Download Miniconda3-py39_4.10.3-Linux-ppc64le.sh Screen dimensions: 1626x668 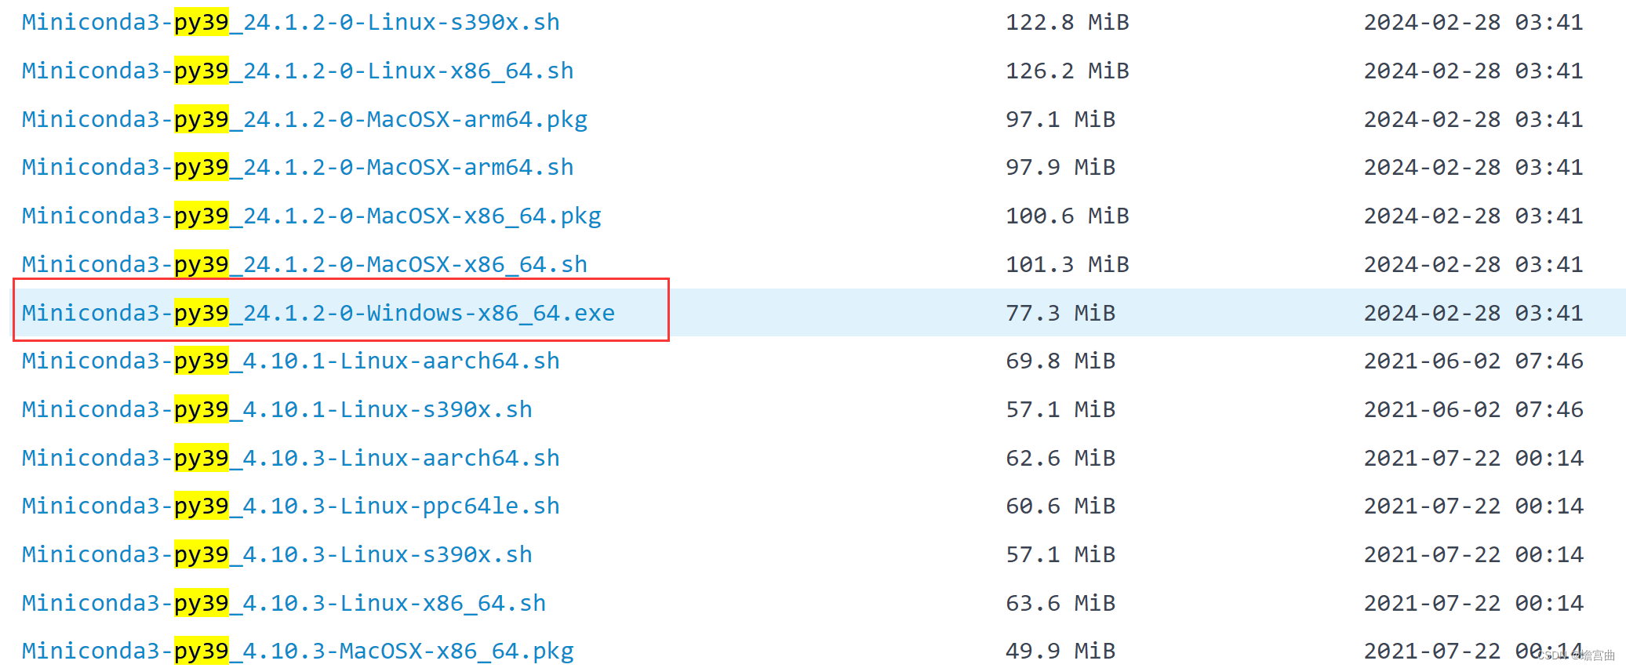click(291, 506)
